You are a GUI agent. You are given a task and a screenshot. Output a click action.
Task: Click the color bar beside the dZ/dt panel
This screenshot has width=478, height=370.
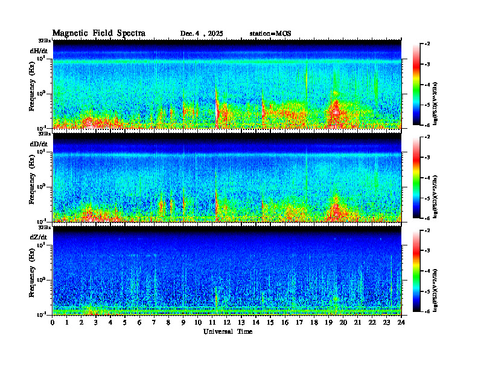(x=416, y=271)
